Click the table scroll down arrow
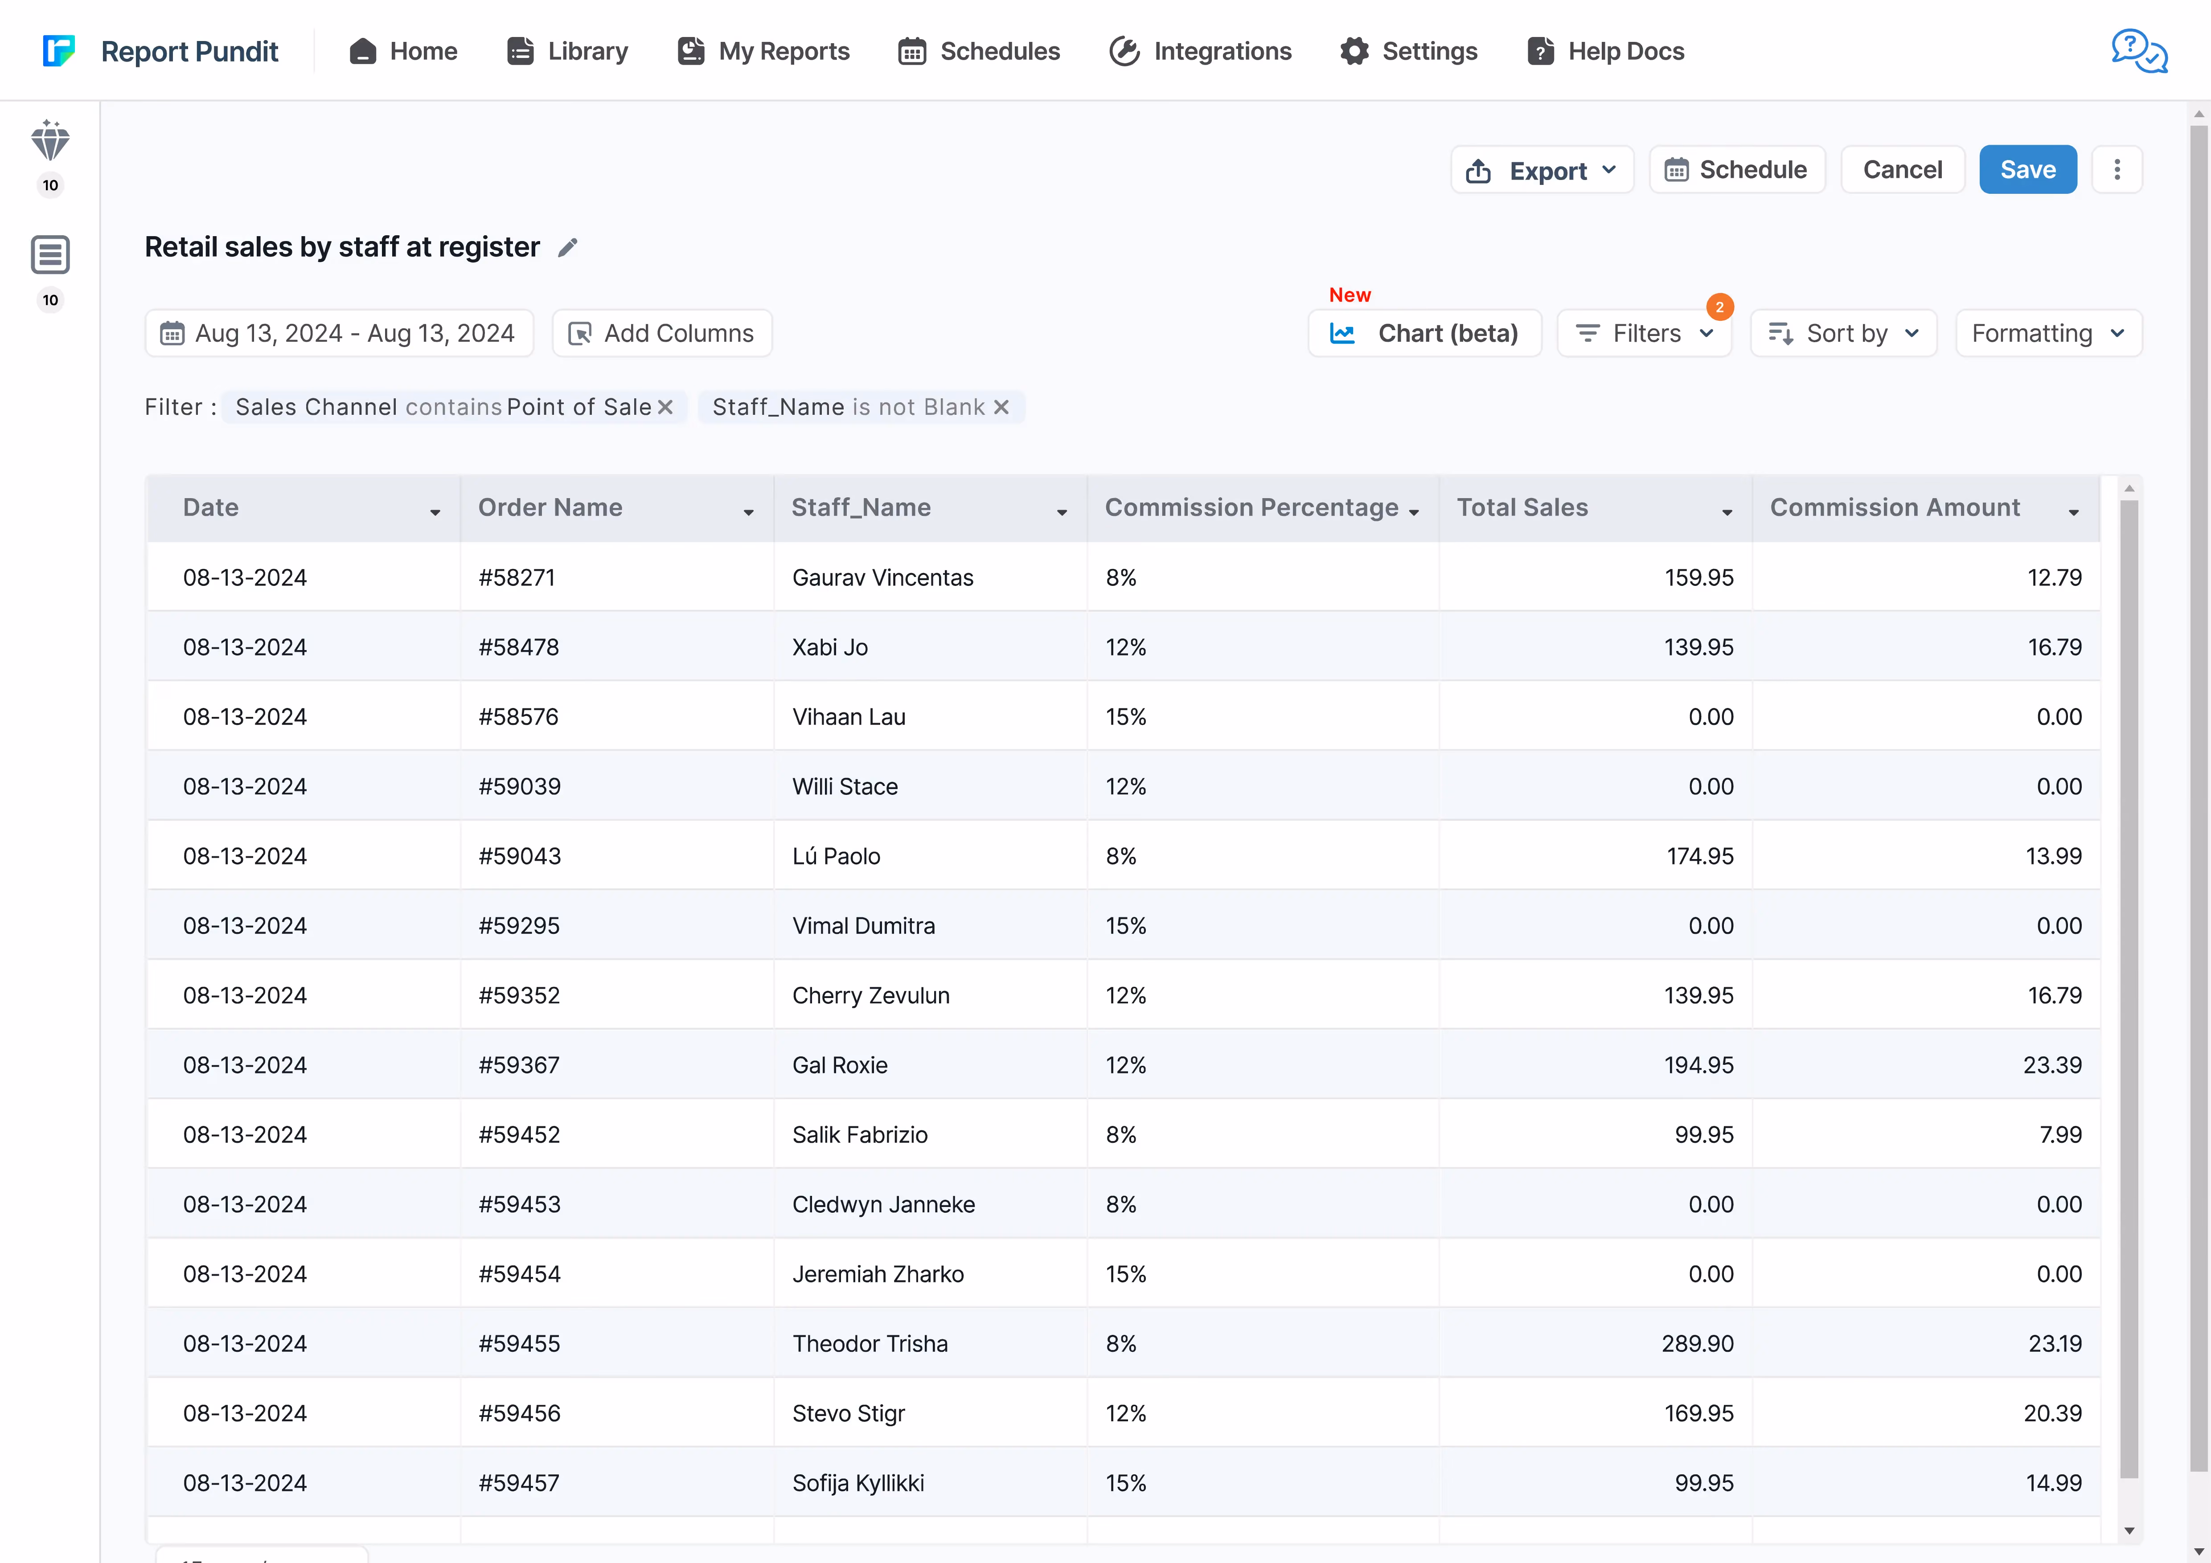The height and width of the screenshot is (1563, 2211). [2129, 1530]
